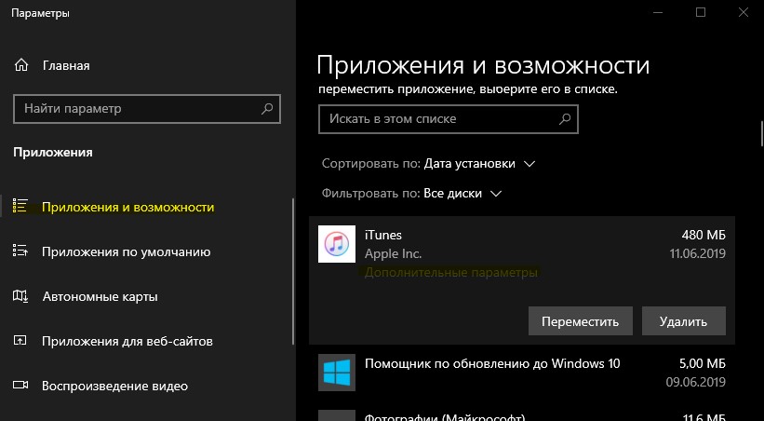Screen dimensions: 764x421
Task: Switch to Воспроизведение видео section
Action: (x=115, y=386)
